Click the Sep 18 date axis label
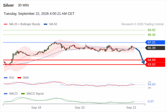166x112 pixels. (x=36, y=108)
